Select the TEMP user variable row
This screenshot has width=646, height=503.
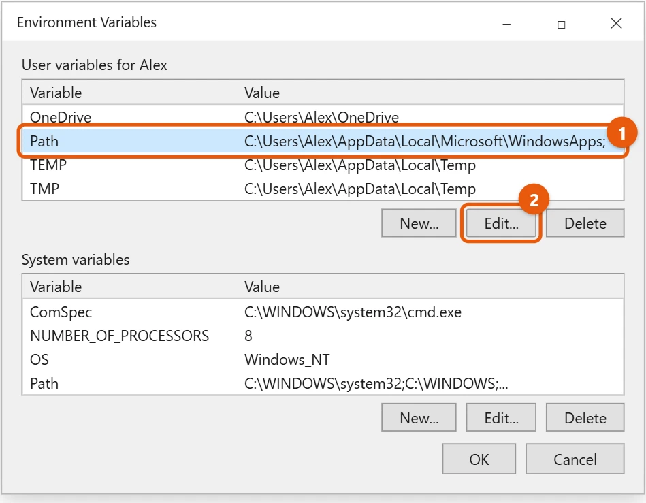(x=323, y=165)
